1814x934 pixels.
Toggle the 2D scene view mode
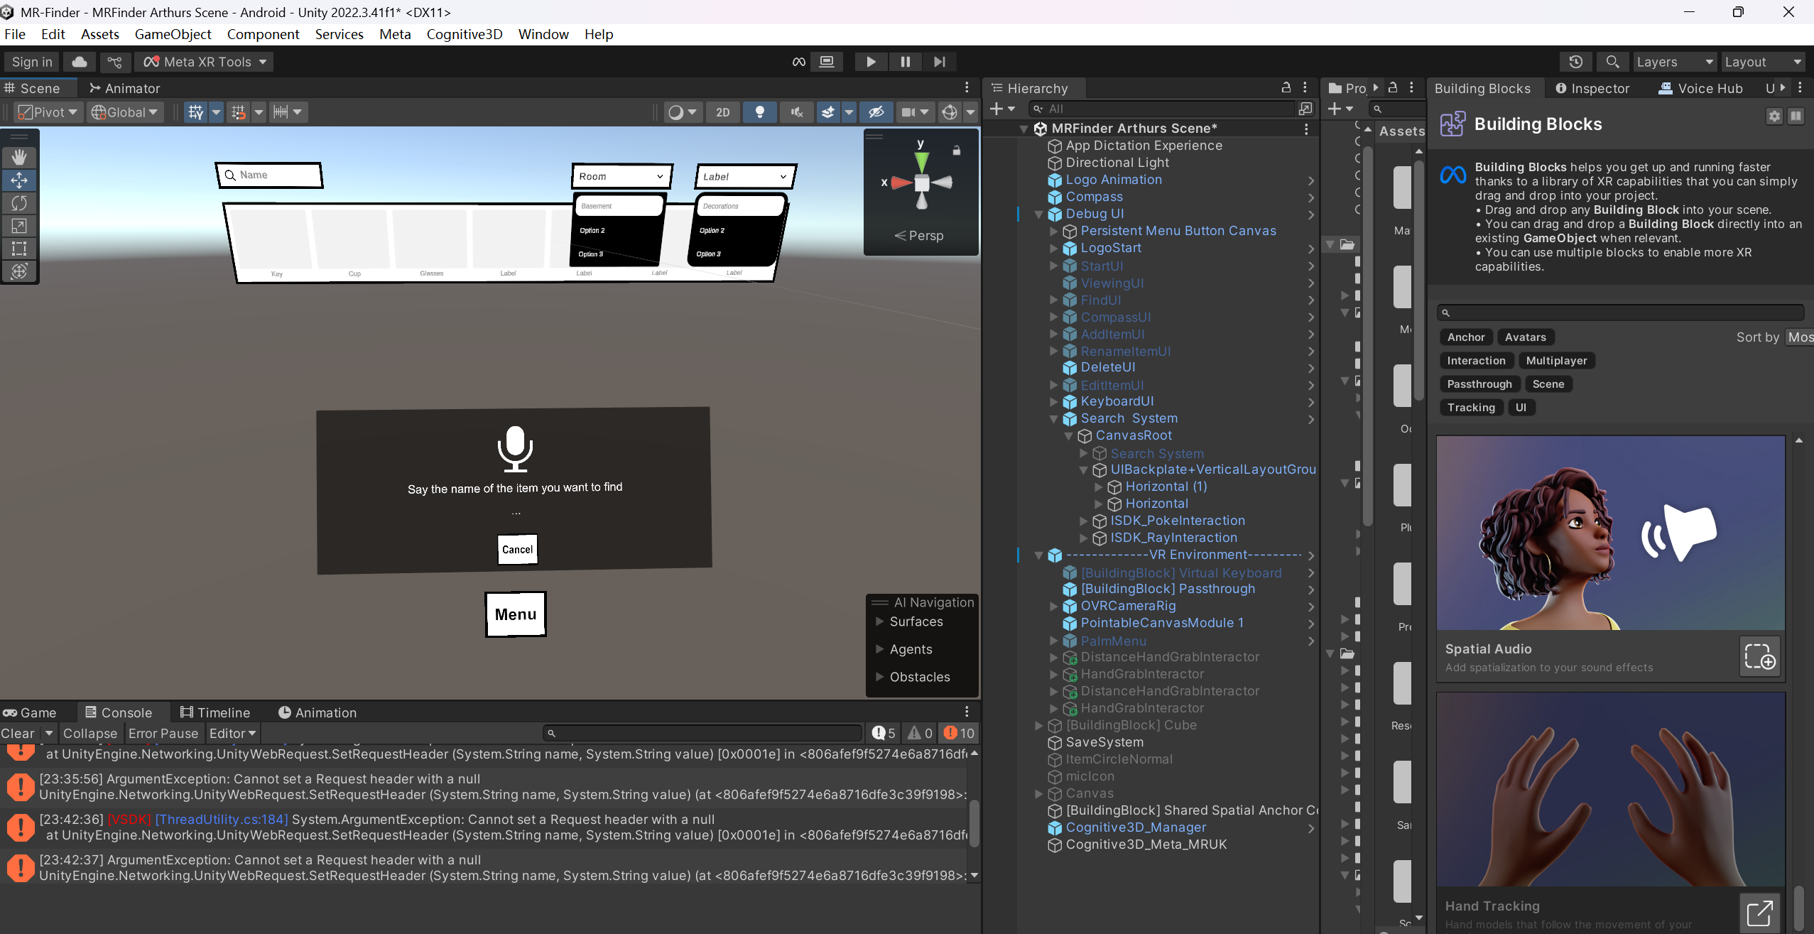click(722, 112)
